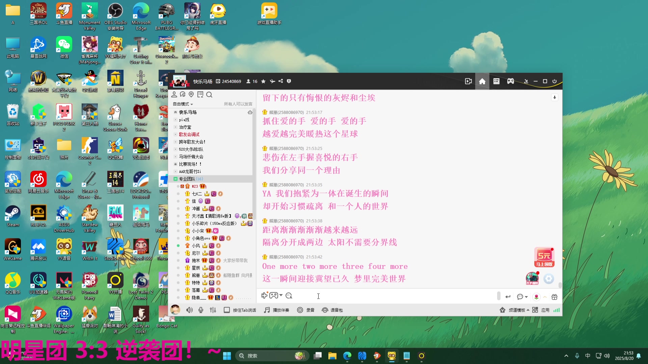Click the taskbar search box
The height and width of the screenshot is (364, 648).
tap(273, 356)
